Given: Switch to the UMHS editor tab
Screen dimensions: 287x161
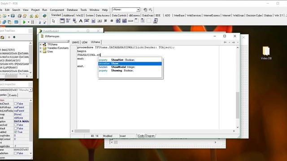Looking at the screenshot, I should pos(75,42).
